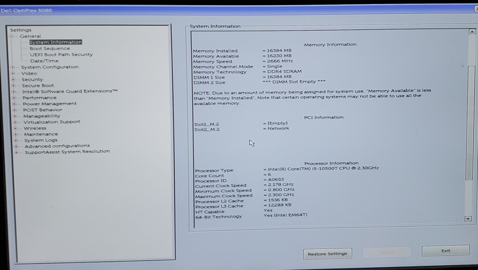Open Boot Sequence settings
478x270 pixels.
(50, 49)
